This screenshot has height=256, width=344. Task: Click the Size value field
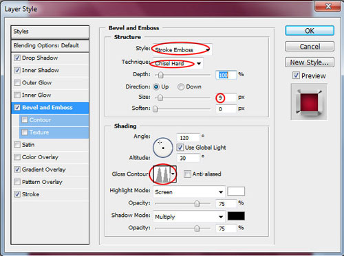(226, 97)
